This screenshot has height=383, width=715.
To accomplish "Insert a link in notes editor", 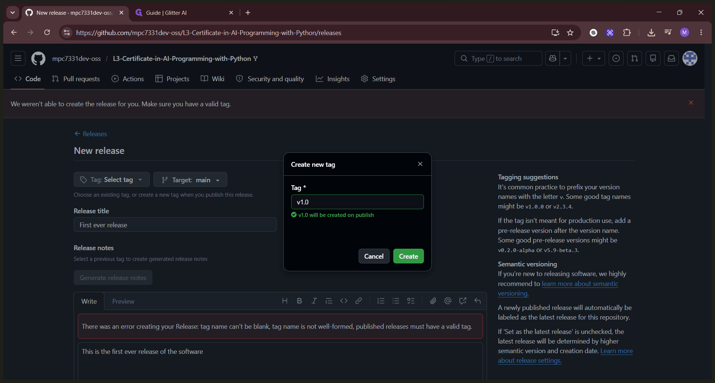I will coord(359,301).
